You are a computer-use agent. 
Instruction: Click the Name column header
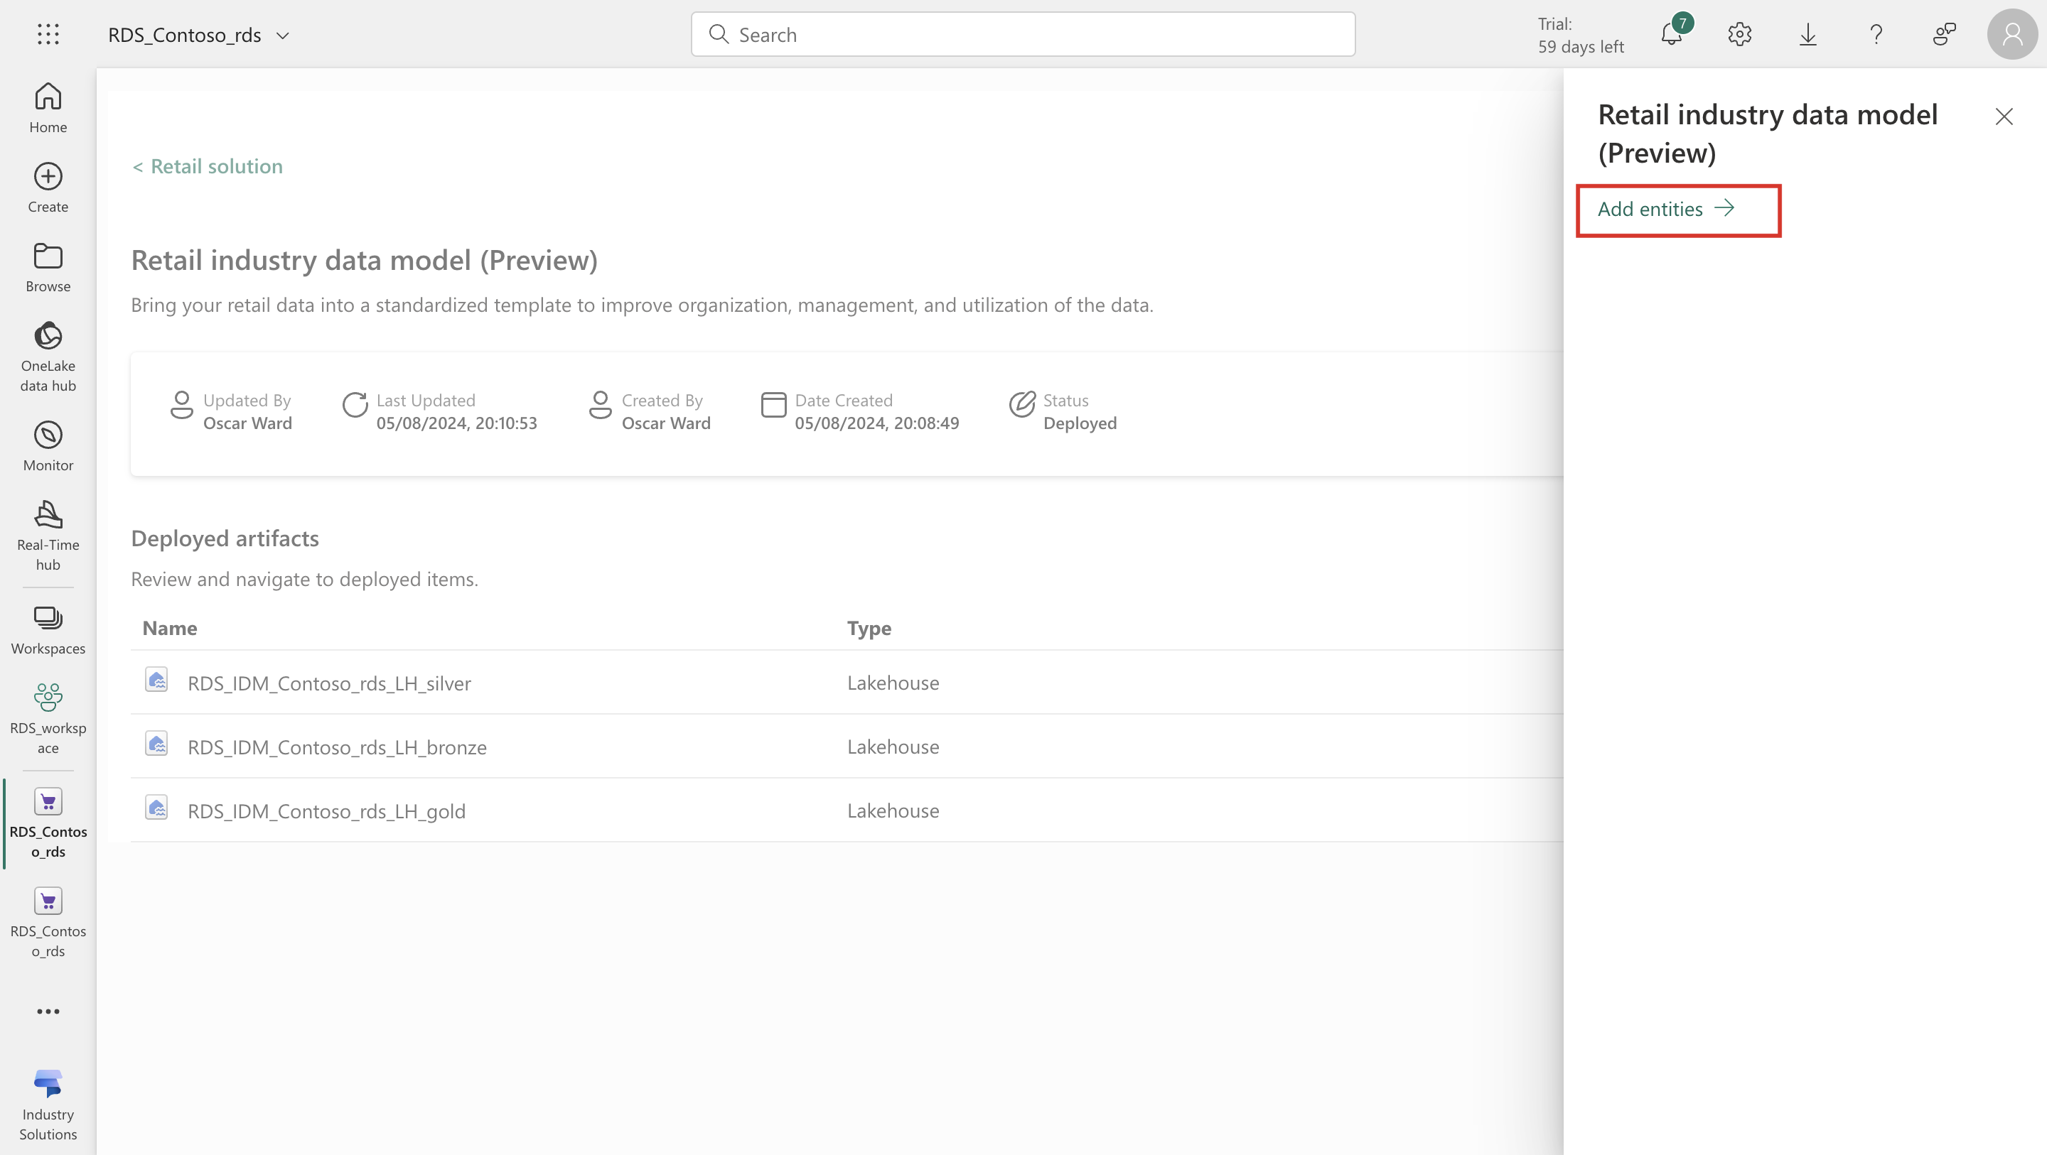coord(169,627)
